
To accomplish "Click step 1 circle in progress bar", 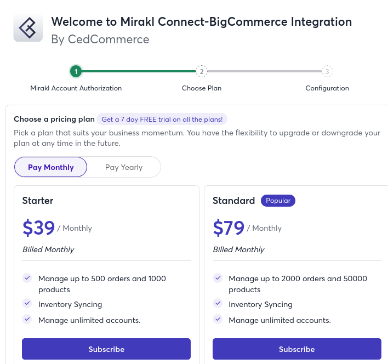I will [x=76, y=71].
